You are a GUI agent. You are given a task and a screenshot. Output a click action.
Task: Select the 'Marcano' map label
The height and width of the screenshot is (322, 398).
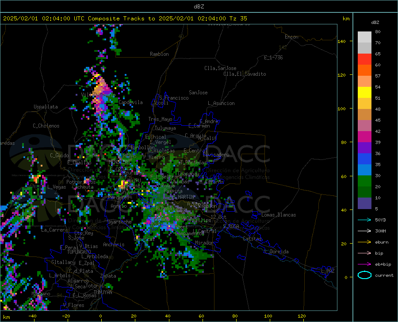coord(41,294)
